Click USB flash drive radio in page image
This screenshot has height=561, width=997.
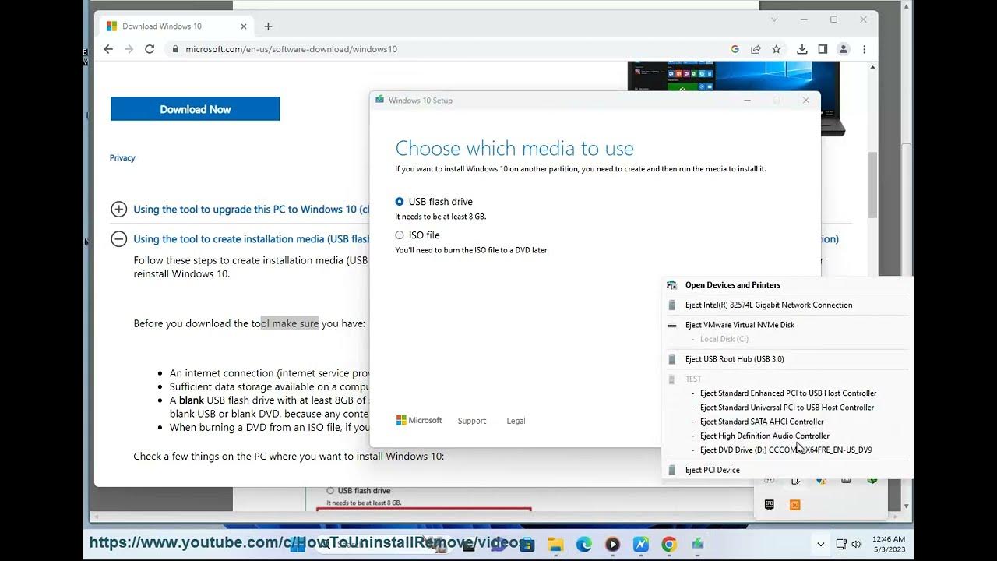pos(330,491)
